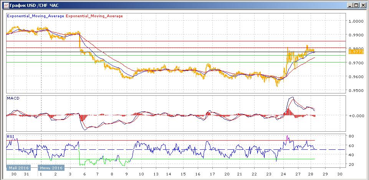Click the 1.0000 price axis label
This screenshot has width=369, height=180.
point(356,21)
